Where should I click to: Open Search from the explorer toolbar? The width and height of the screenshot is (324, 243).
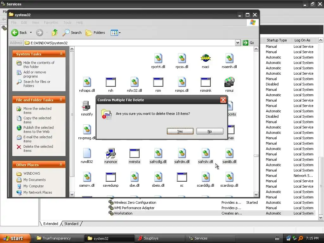coord(72,33)
